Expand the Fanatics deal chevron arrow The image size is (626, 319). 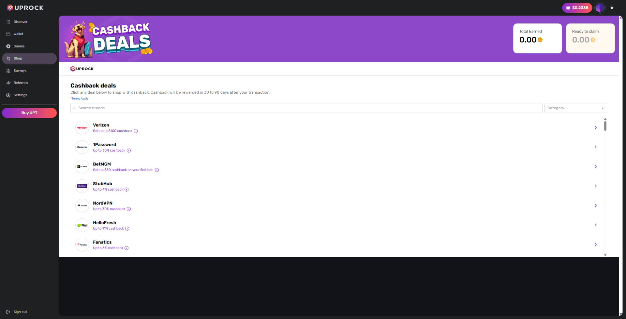coord(596,245)
